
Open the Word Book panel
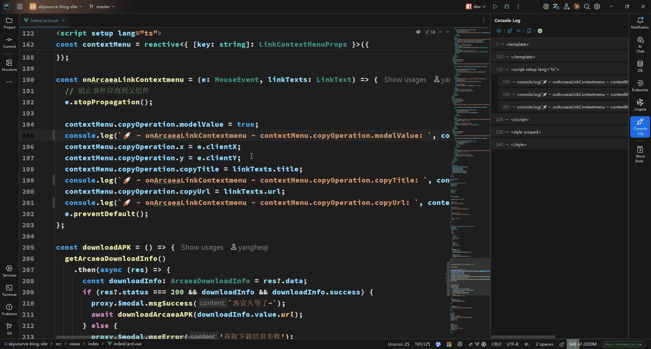pos(640,154)
